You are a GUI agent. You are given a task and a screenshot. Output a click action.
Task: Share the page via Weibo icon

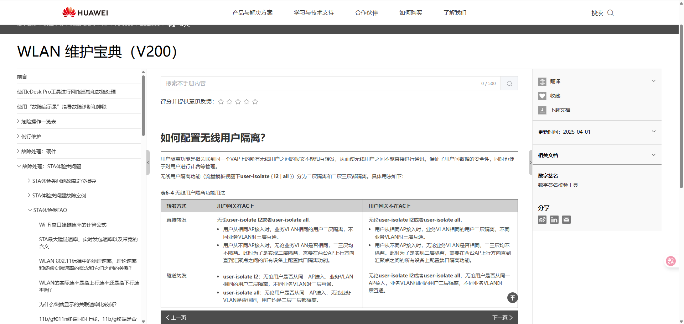point(542,220)
